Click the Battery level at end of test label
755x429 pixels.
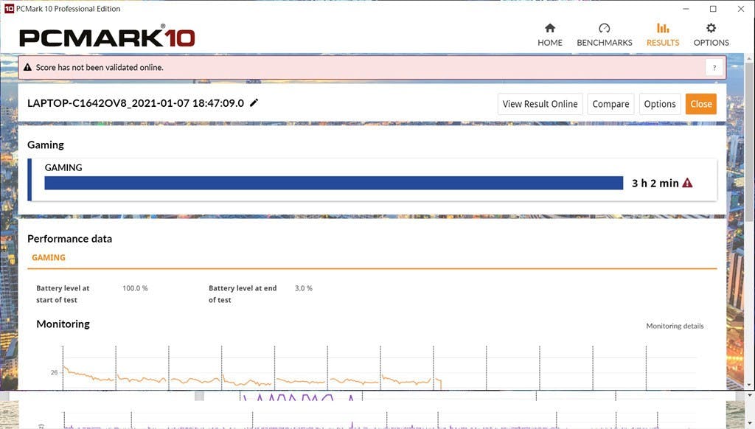tap(243, 294)
